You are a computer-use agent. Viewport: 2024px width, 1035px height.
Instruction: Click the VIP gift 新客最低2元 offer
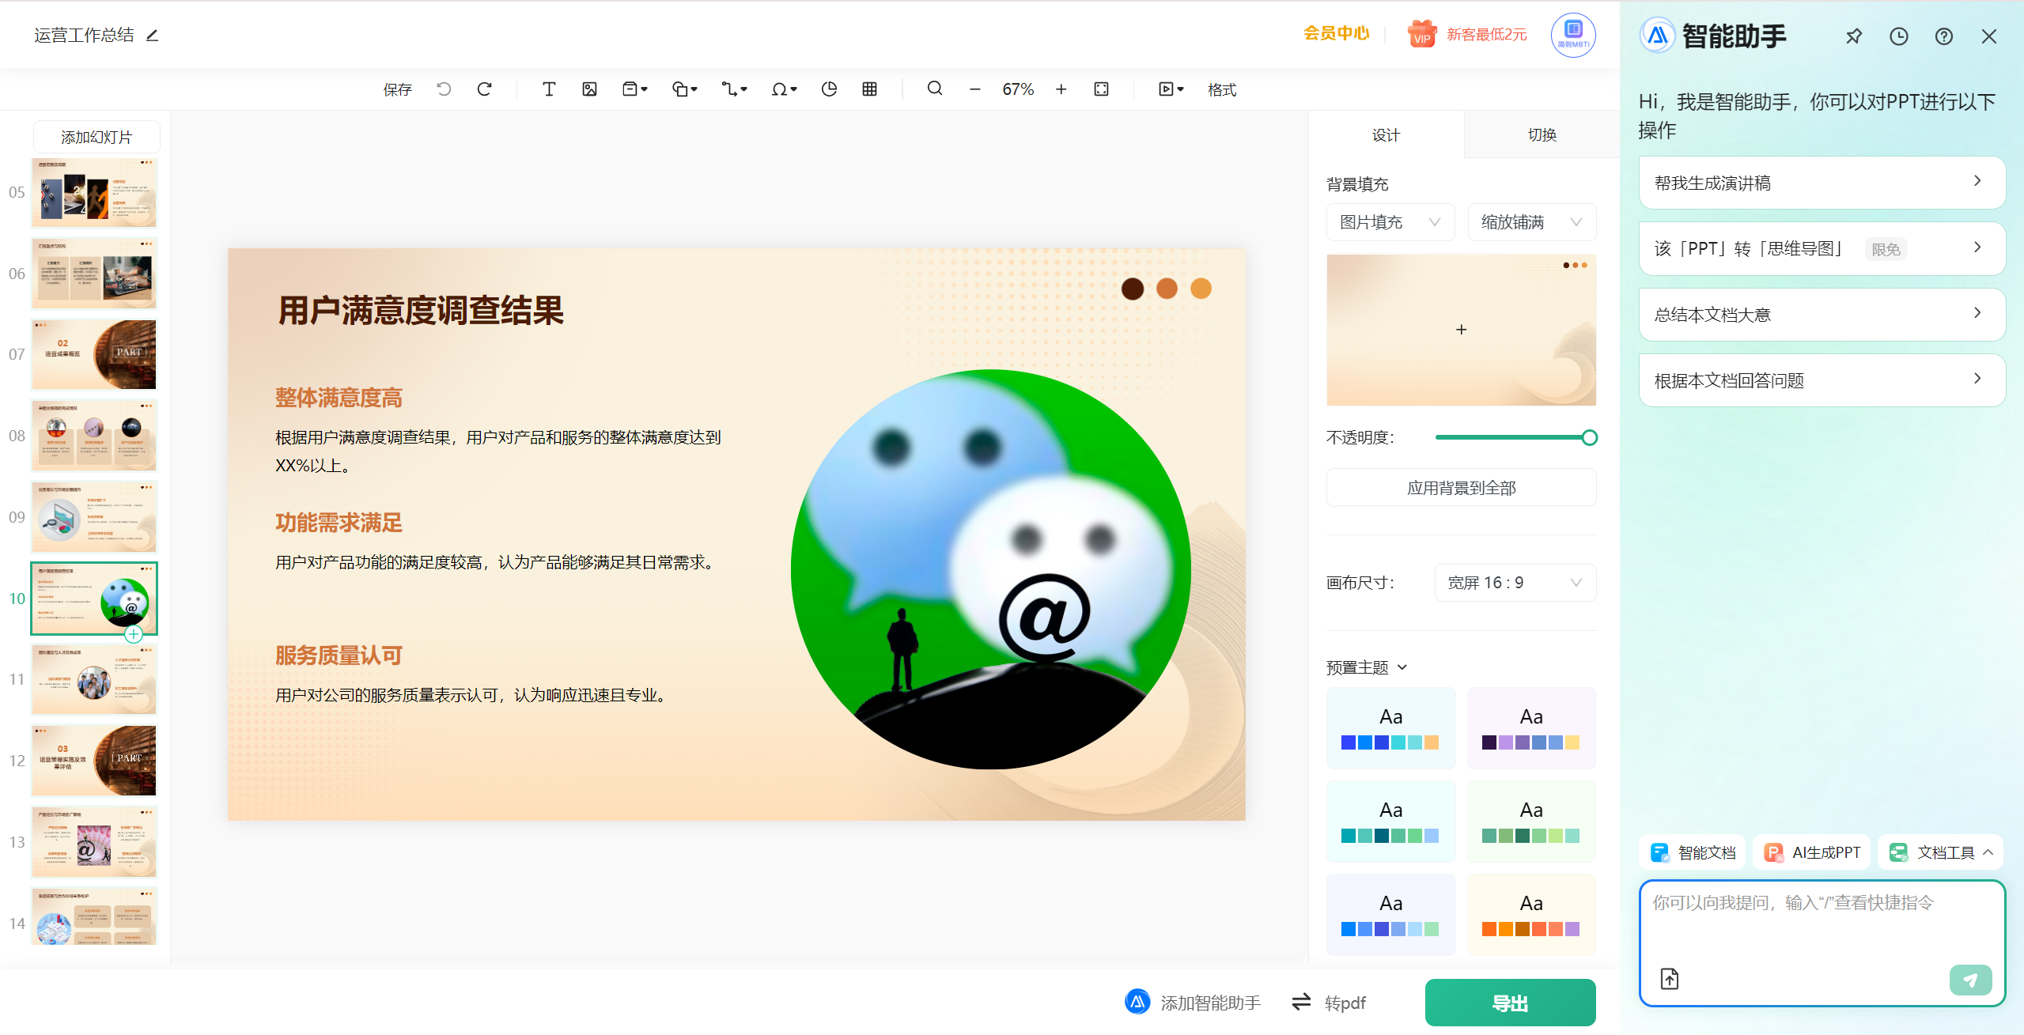[1467, 34]
